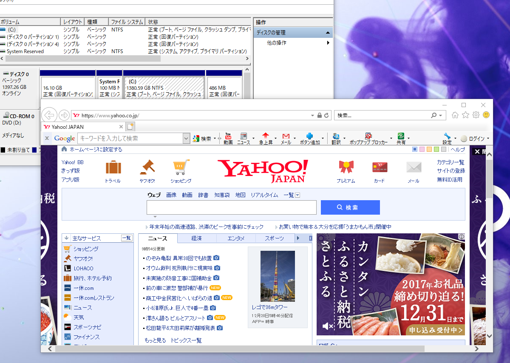
Task: Switch to the スポーツ news tab
Action: click(x=275, y=238)
